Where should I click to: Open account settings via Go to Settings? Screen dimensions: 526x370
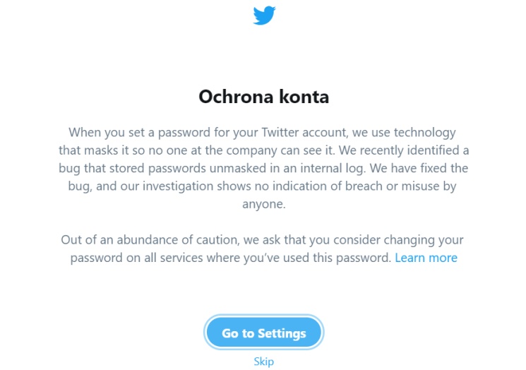pos(263,333)
